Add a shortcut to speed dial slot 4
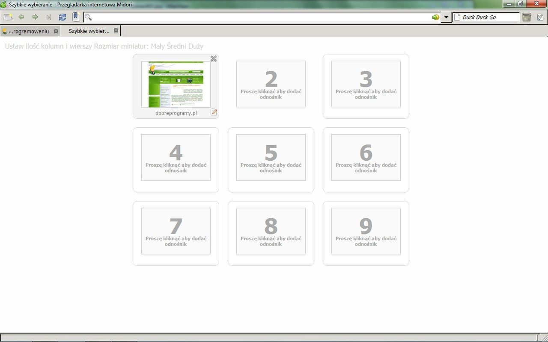The width and height of the screenshot is (548, 342). point(176,158)
